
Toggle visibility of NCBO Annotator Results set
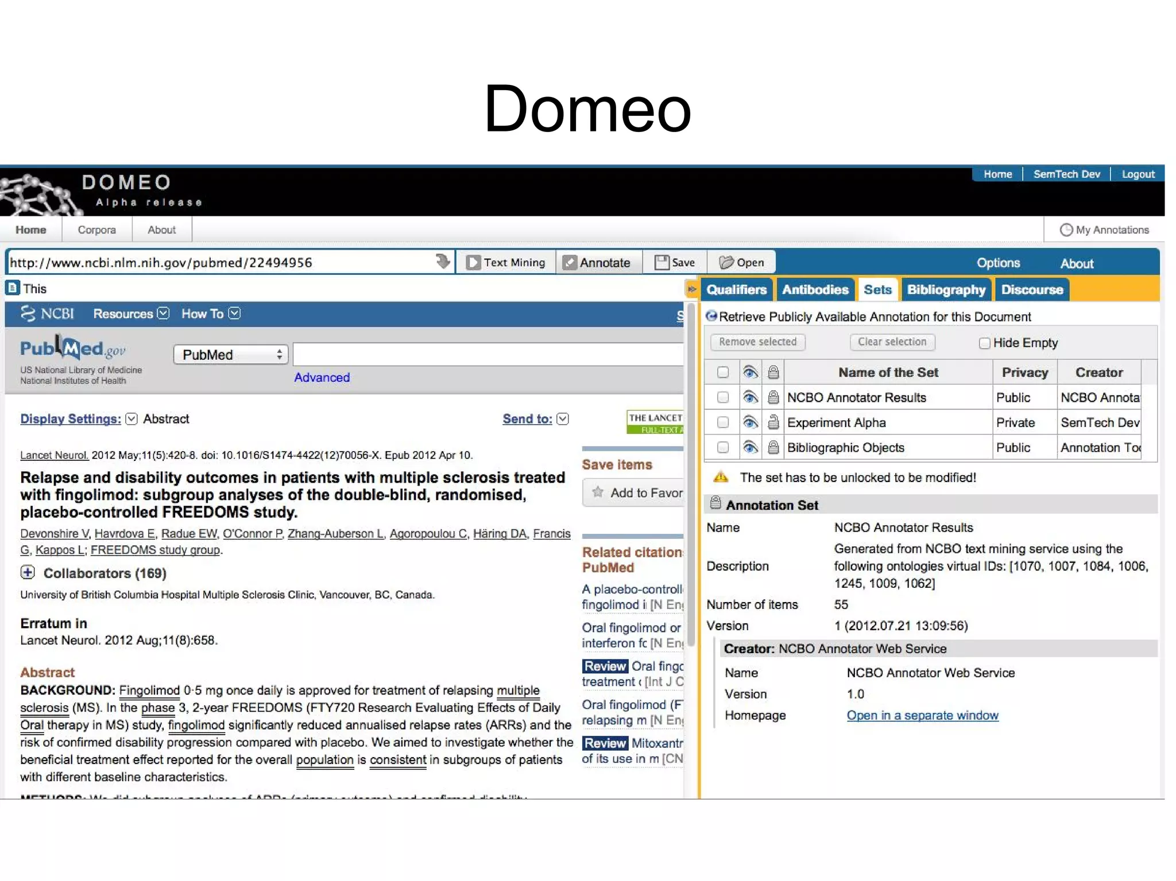coord(749,397)
